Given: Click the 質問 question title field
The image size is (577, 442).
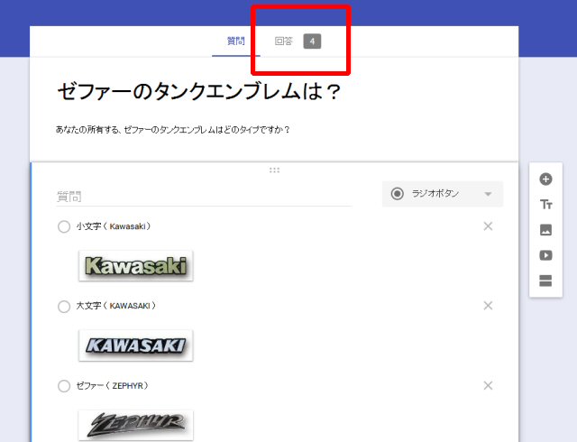Looking at the screenshot, I should point(205,197).
